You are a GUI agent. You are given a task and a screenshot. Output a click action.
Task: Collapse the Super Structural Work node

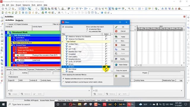[x=10, y=43]
